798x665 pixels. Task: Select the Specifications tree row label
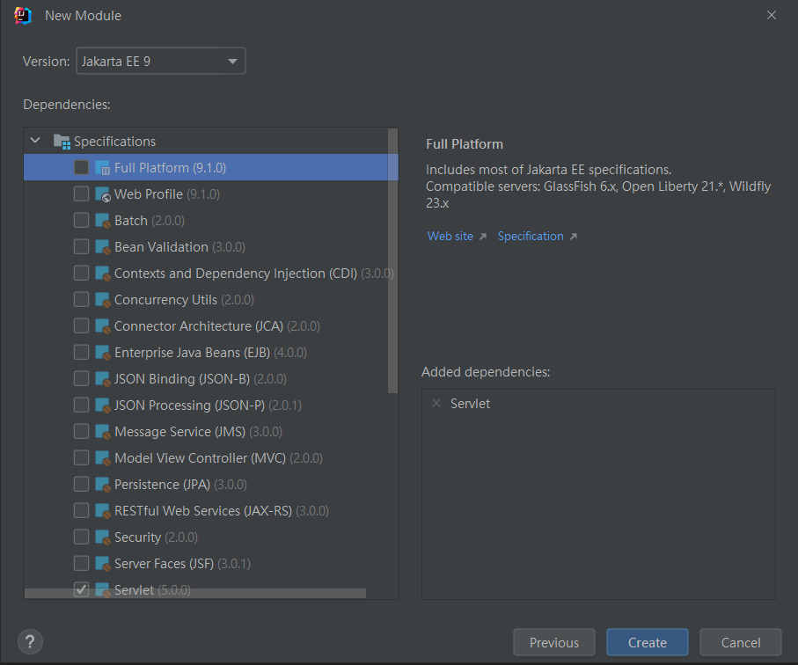pos(114,142)
